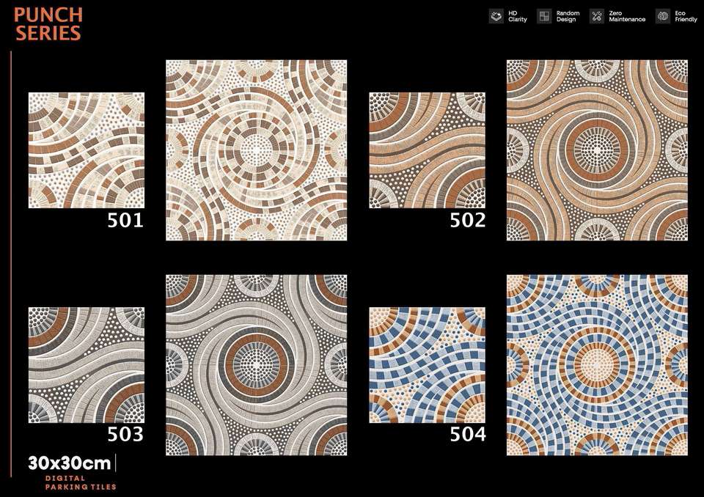Click the Random Design icon

pyautogui.click(x=544, y=17)
